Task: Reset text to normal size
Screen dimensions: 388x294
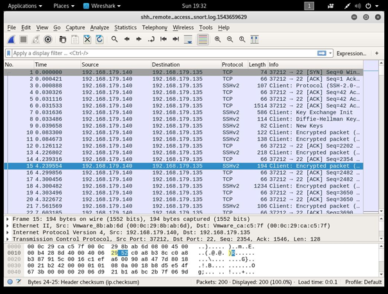Action: [x=242, y=39]
